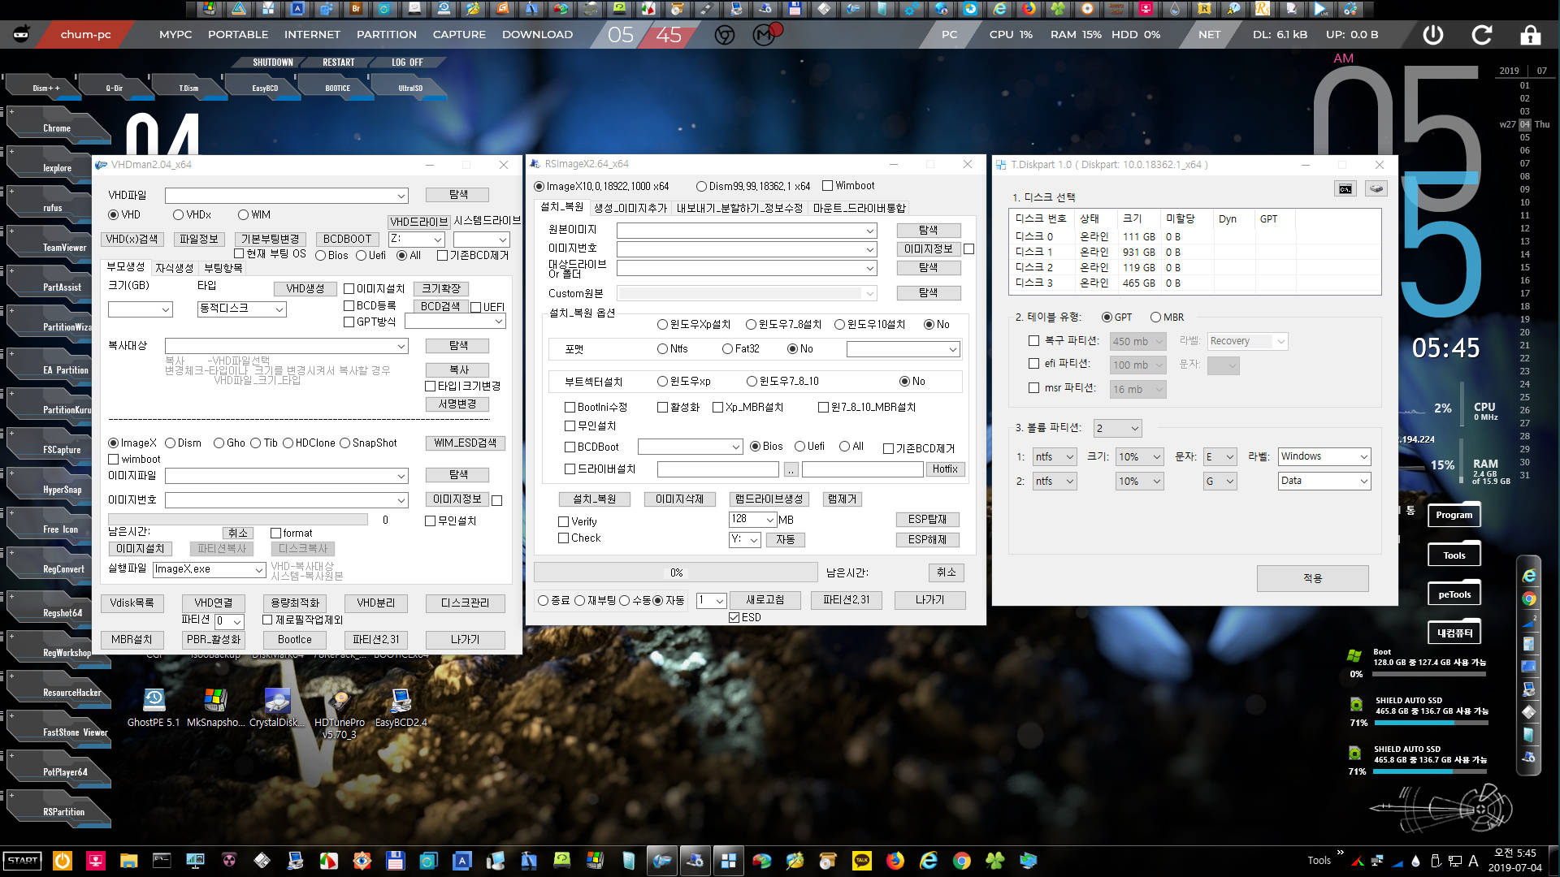Expand the Windows label dropdown
1560x877 pixels.
pyautogui.click(x=1363, y=457)
